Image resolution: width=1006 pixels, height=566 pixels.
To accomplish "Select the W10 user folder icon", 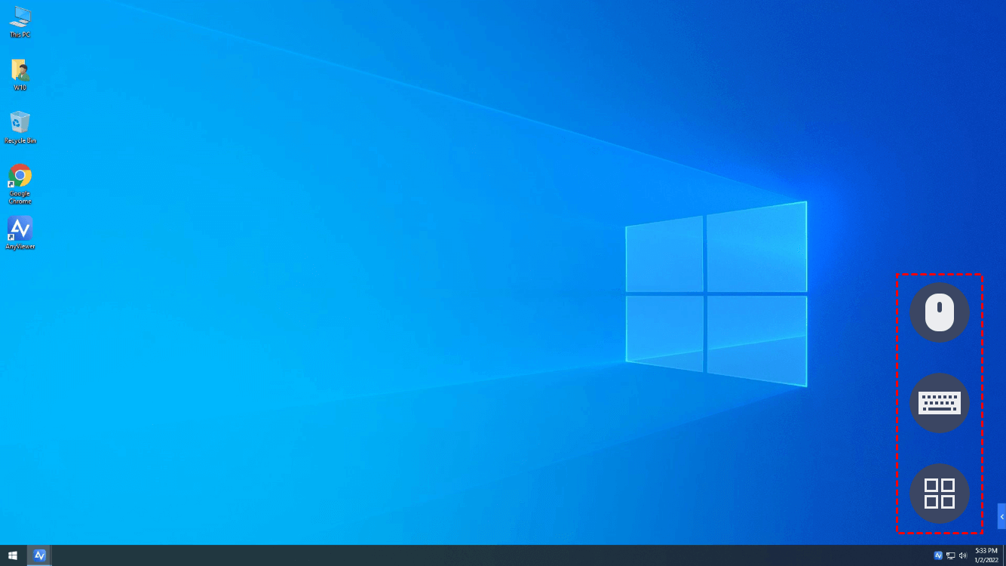I will point(20,75).
